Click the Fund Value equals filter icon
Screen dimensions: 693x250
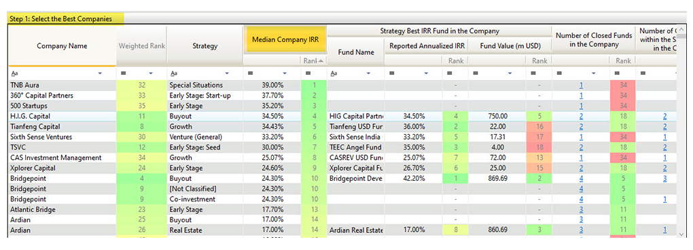pos(475,73)
